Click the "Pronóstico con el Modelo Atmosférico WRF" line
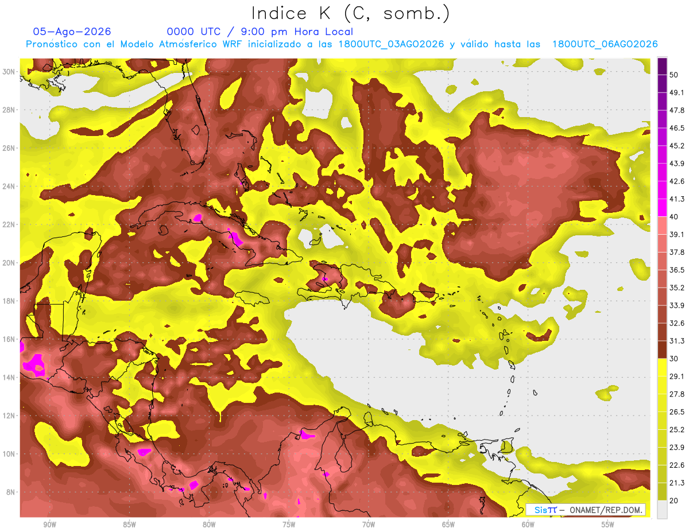The width and height of the screenshot is (689, 532). tap(342, 44)
